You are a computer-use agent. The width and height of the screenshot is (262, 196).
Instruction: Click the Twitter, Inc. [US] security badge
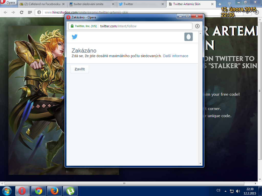click(84, 26)
